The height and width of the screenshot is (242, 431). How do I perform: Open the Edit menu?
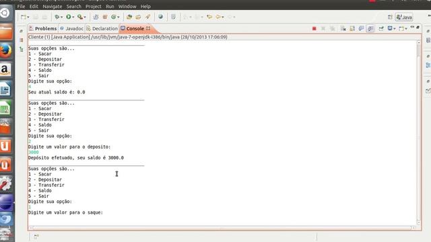(x=34, y=6)
